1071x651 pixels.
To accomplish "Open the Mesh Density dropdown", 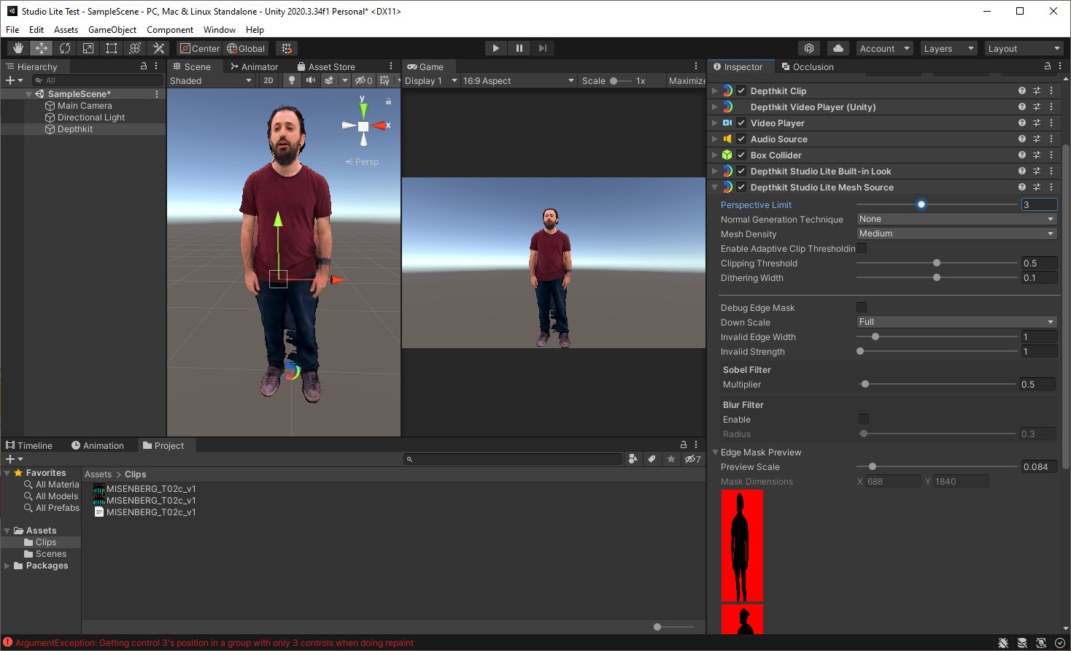I will coord(956,234).
